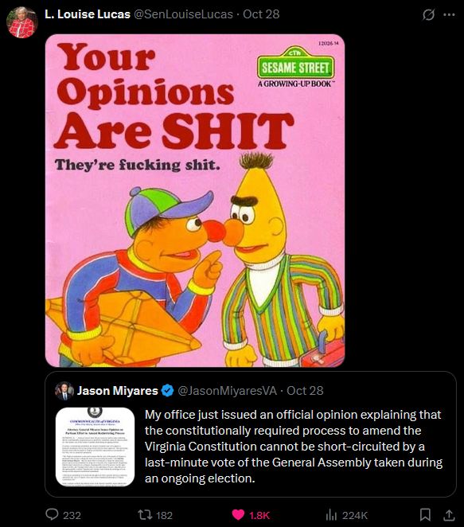Open quoted tweet text about Virginia Constitution

click(294, 447)
